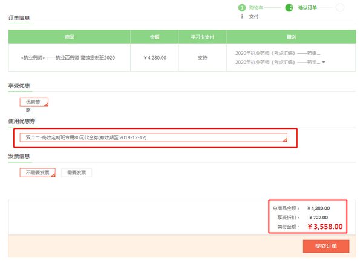
Task: Expand the gift list with the arrow
Action: tap(324, 63)
